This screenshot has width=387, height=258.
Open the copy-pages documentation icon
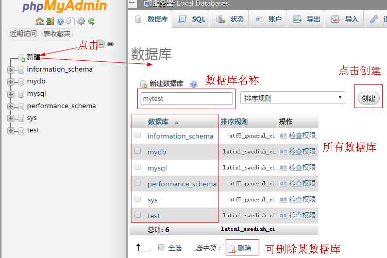[71, 21]
